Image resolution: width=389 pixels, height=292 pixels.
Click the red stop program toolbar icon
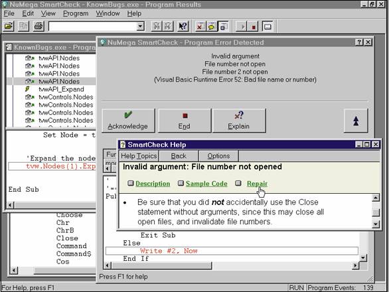(x=253, y=26)
